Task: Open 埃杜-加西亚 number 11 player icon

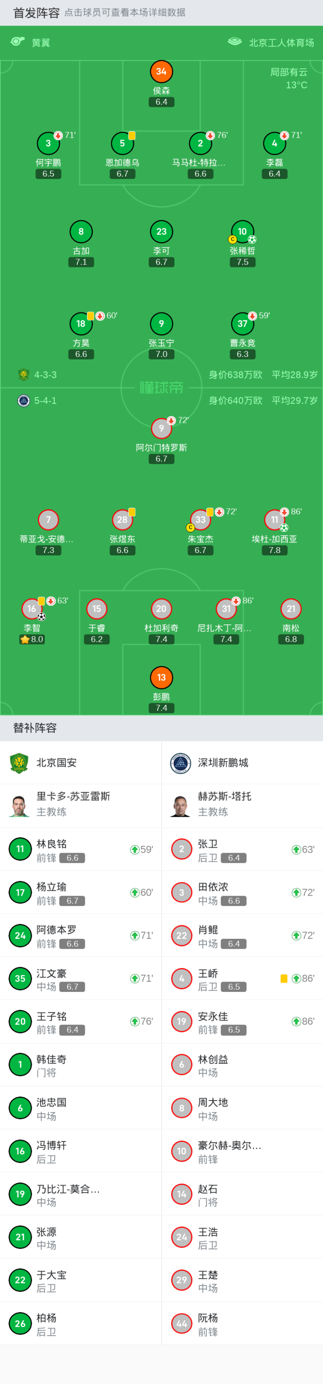Action: [x=274, y=520]
